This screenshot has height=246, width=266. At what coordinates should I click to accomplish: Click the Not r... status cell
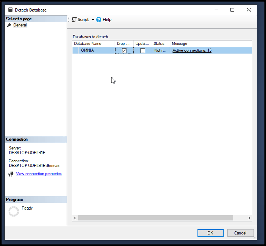pos(161,50)
